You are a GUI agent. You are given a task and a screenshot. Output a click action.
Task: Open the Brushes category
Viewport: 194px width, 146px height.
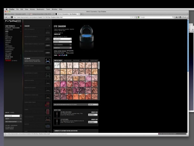[8, 43]
